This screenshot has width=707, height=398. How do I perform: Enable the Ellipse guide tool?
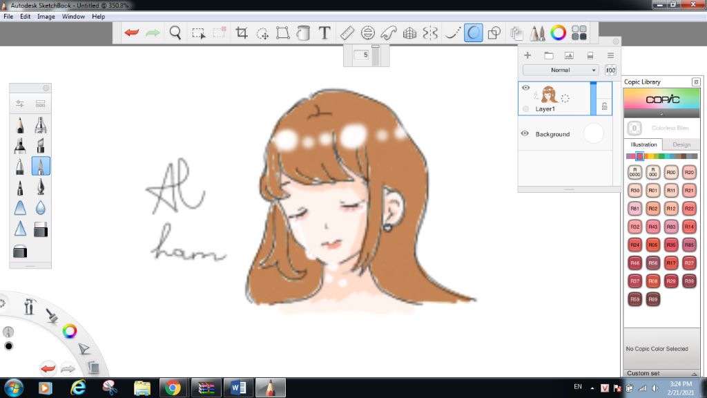pyautogui.click(x=368, y=33)
